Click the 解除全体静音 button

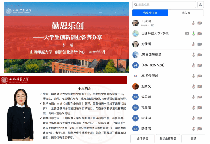pos(168,139)
